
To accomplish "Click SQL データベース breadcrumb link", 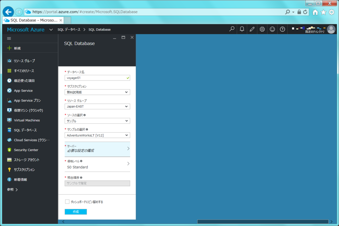I will (x=69, y=29).
